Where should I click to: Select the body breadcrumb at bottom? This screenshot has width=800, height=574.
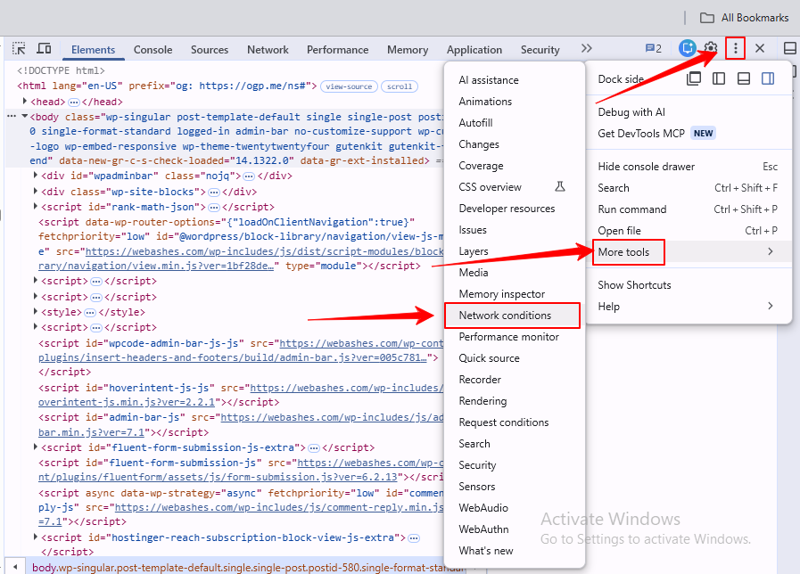pyautogui.click(x=248, y=568)
